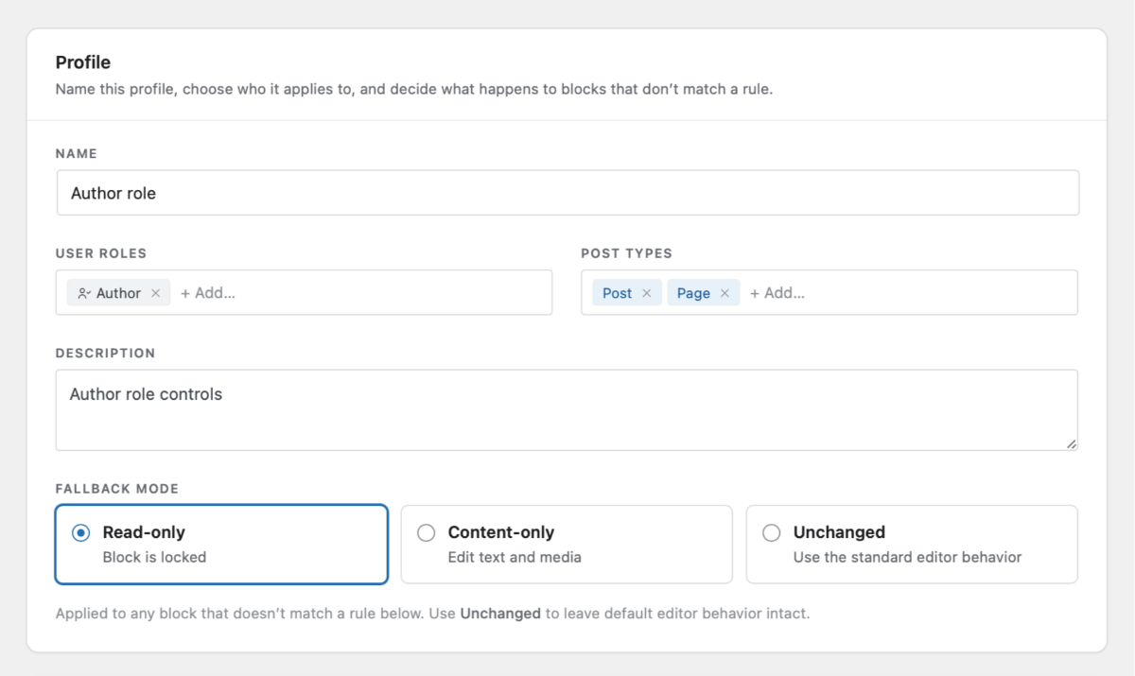This screenshot has width=1135, height=676.
Task: Click the Post chip label
Action: point(617,293)
